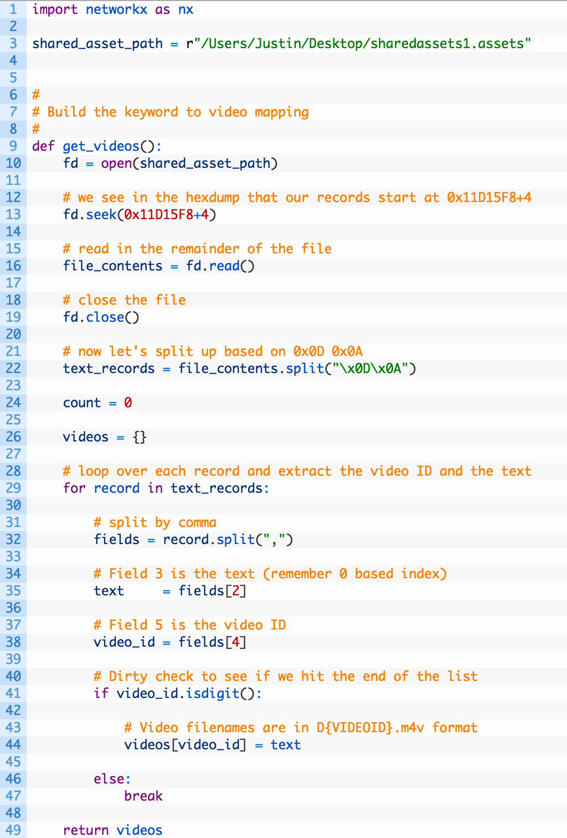
Task: Click comment 'split by comma'
Action: pos(155,523)
